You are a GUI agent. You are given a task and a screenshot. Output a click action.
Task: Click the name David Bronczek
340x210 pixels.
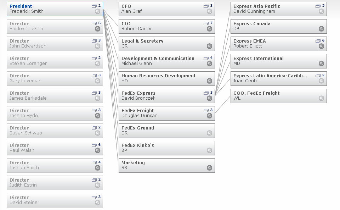[x=138, y=98]
